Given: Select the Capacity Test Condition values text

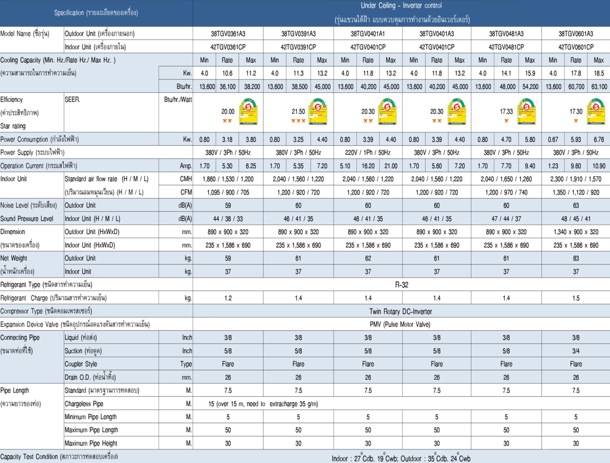Looking at the screenshot, I should 401,459.
